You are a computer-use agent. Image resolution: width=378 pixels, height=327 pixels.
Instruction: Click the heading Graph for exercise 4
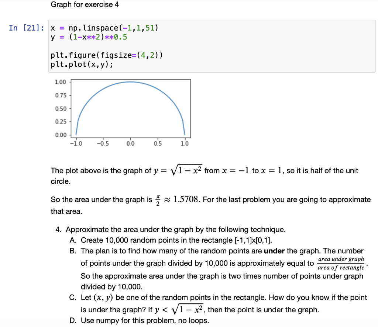tap(85, 5)
